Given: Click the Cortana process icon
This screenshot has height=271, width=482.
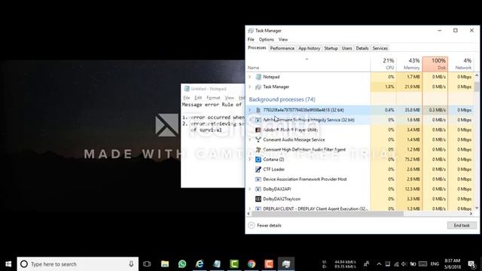Looking at the screenshot, I should tap(258, 159).
